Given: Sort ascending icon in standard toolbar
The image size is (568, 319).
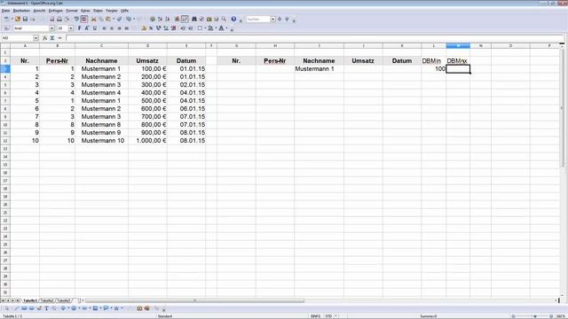Looking at the screenshot, I should (x=160, y=19).
